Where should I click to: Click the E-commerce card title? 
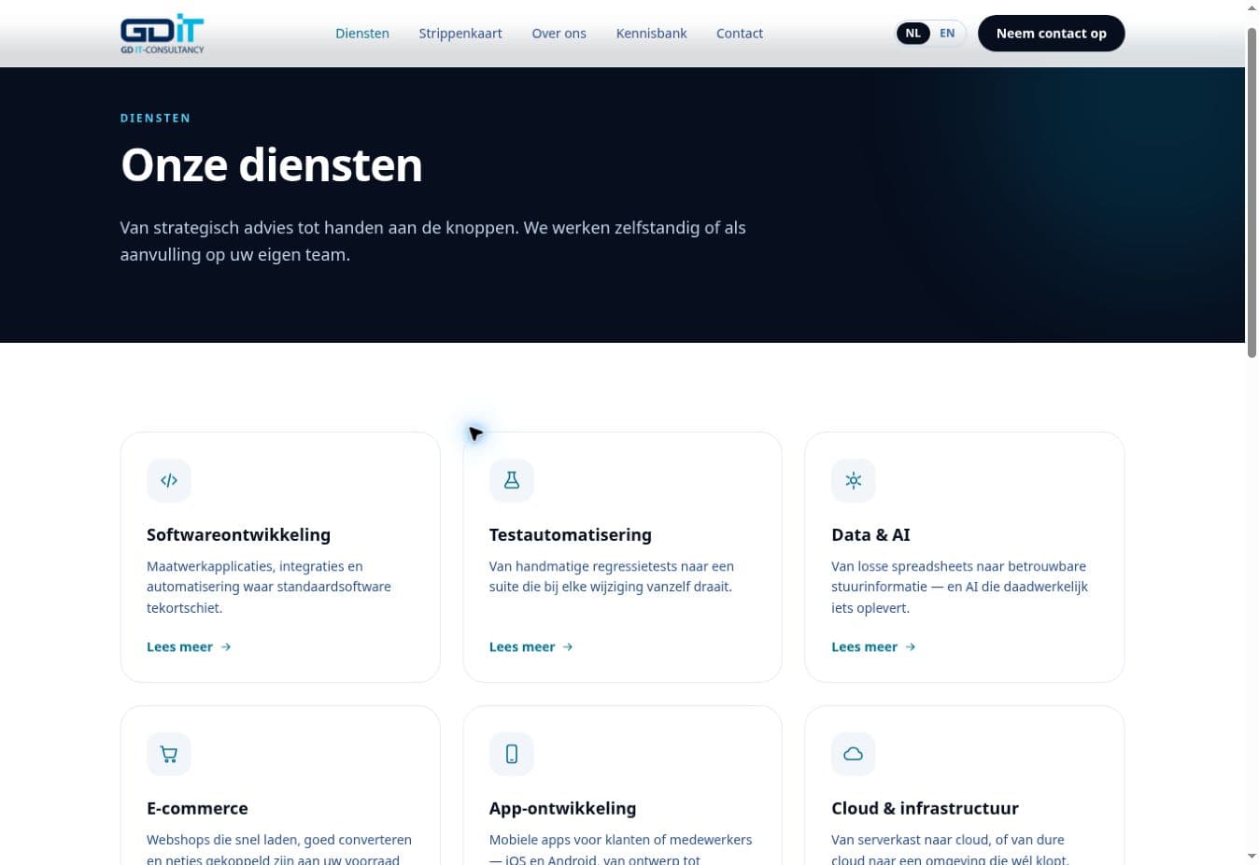click(x=197, y=809)
